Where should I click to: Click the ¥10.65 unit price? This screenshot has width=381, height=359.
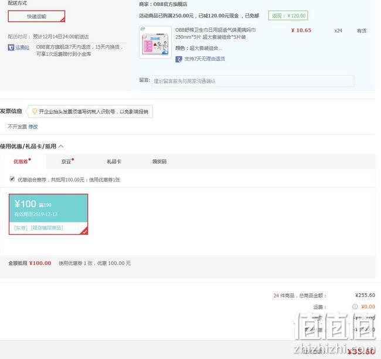click(x=301, y=31)
